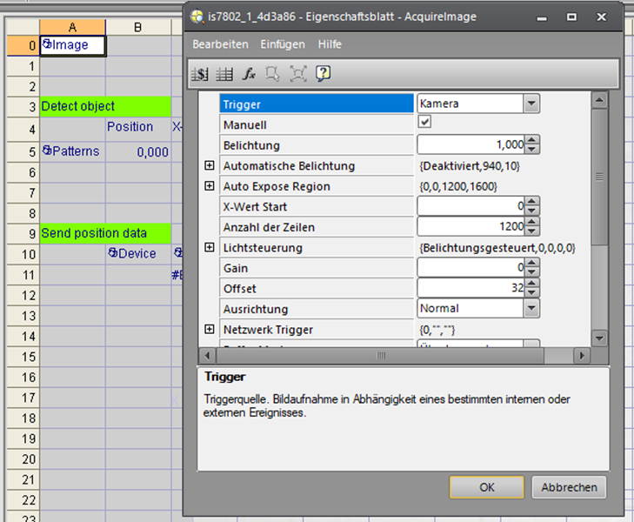Click the Belichtung value input field
Screen dimensions: 634x522
tap(471, 145)
